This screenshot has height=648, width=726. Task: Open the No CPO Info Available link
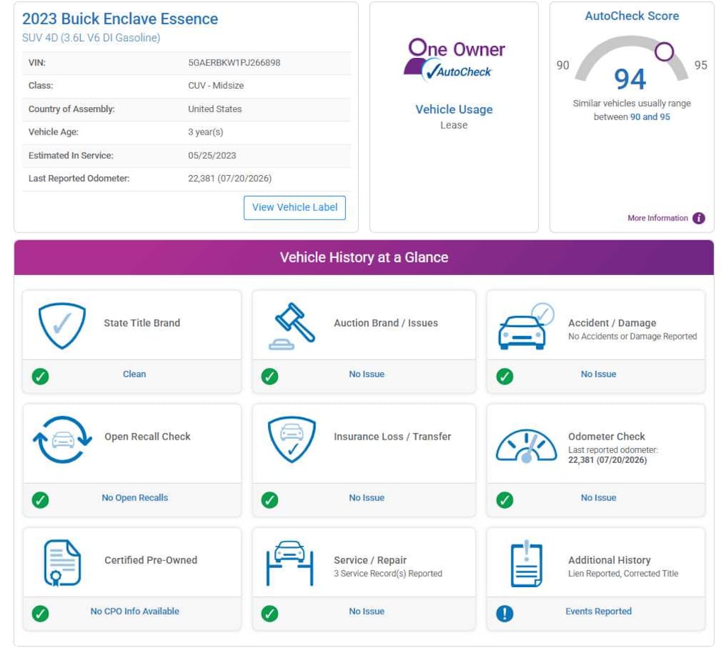click(x=135, y=611)
